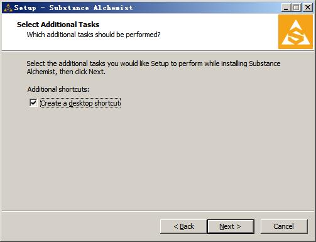
Task: Uncheck the desktop shortcut checkbox box
Action: click(x=33, y=103)
